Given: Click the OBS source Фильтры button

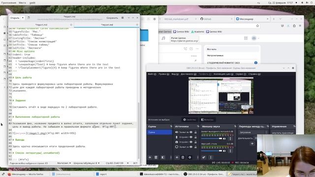Looking at the screenshot, I should point(207,120).
